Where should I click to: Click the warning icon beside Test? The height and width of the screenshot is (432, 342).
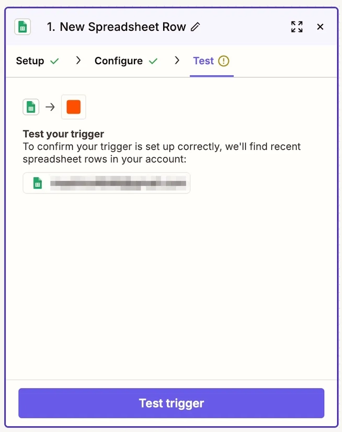(224, 61)
